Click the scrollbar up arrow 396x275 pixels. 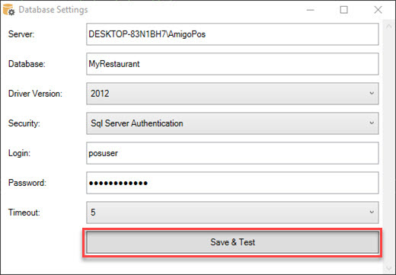pyautogui.click(x=388, y=27)
